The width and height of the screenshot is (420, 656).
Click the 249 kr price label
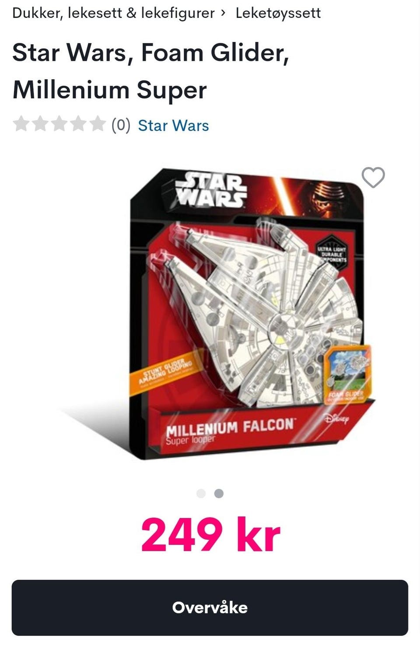pos(210,535)
